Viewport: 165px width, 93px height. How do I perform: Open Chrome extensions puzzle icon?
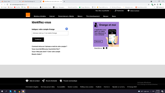155,5
